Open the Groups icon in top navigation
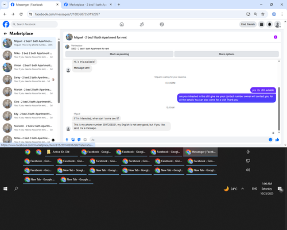287x230 pixels. [162, 24]
